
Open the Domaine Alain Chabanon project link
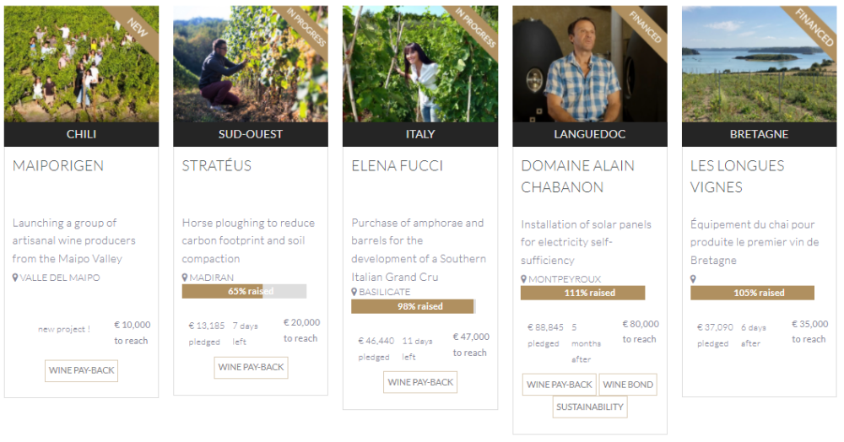point(577,176)
